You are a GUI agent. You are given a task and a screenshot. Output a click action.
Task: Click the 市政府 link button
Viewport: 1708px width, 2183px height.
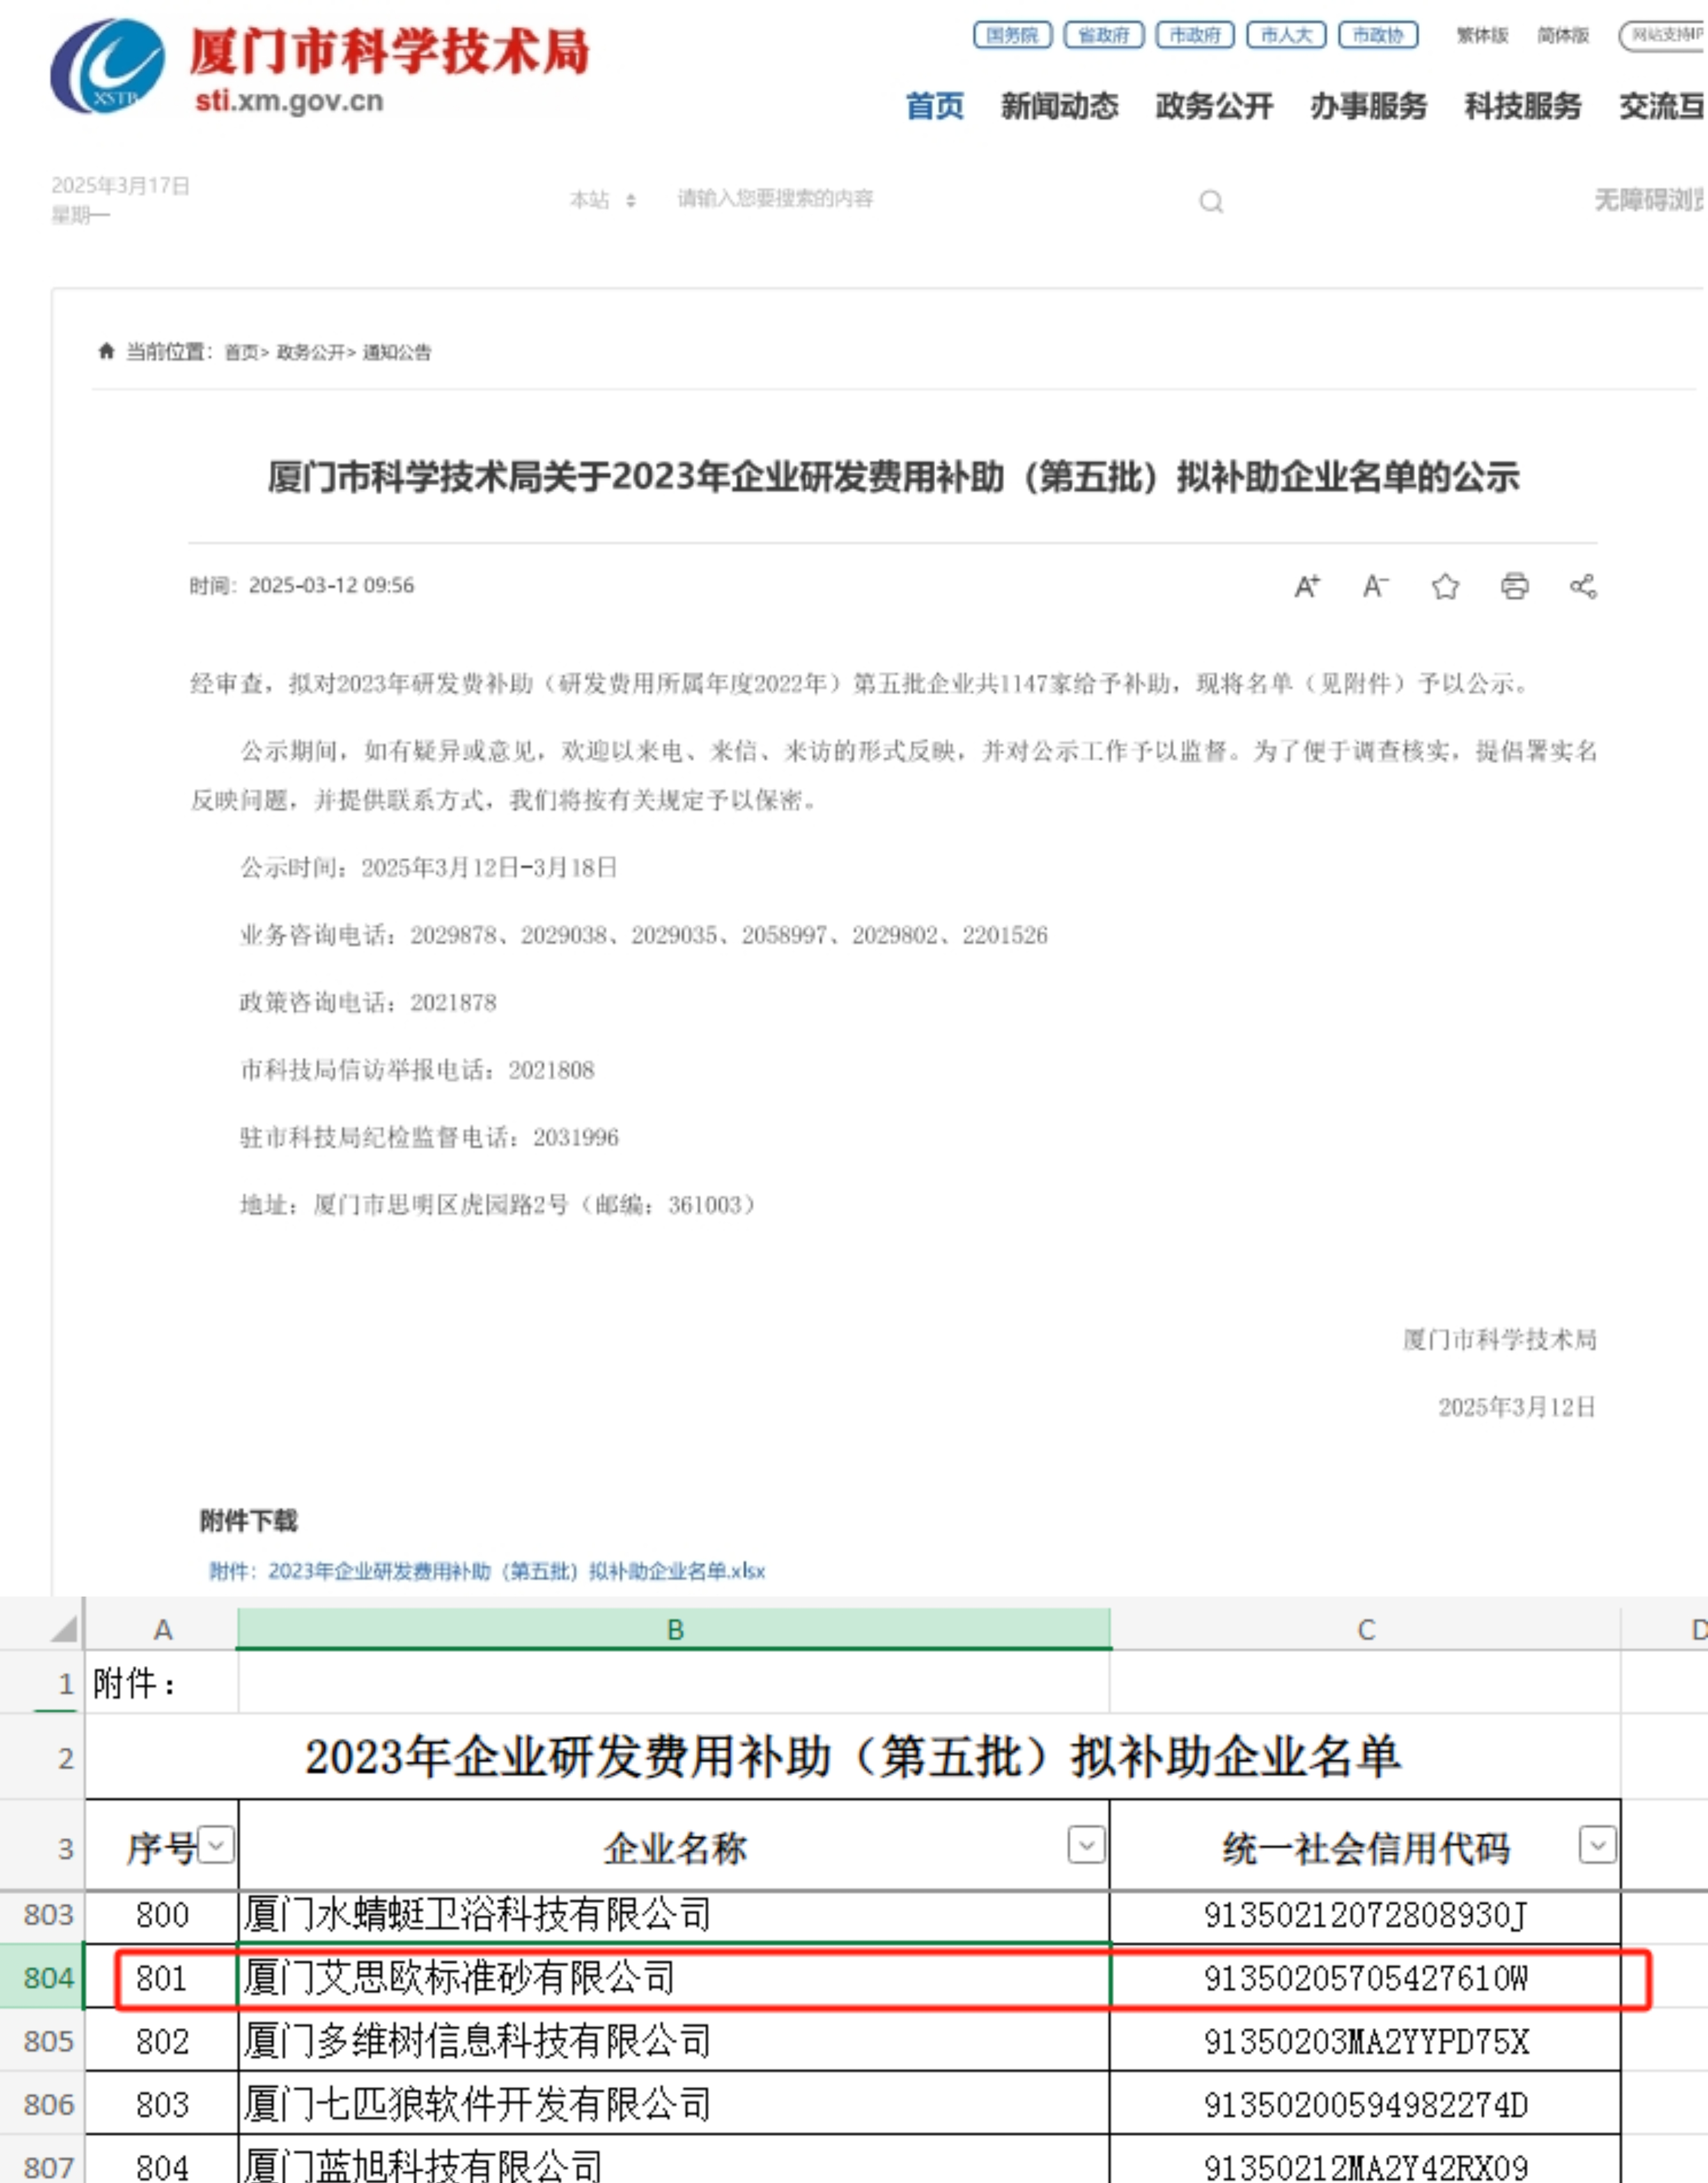click(x=1195, y=35)
